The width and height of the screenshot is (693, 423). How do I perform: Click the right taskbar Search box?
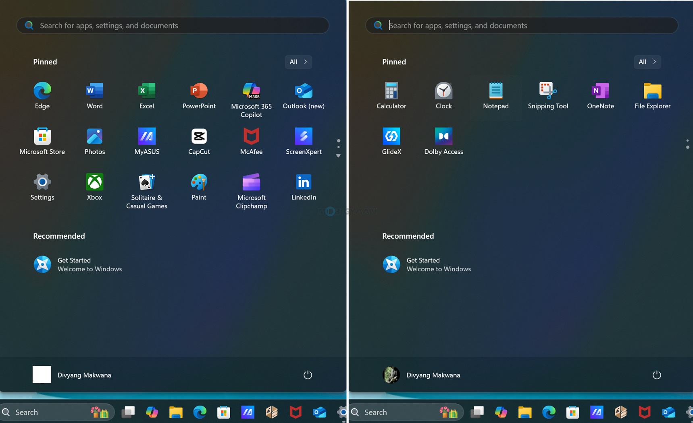pyautogui.click(x=406, y=412)
